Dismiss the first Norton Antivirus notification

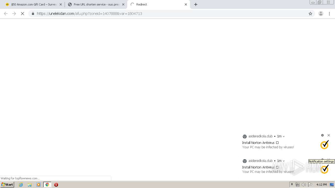click(x=329, y=135)
